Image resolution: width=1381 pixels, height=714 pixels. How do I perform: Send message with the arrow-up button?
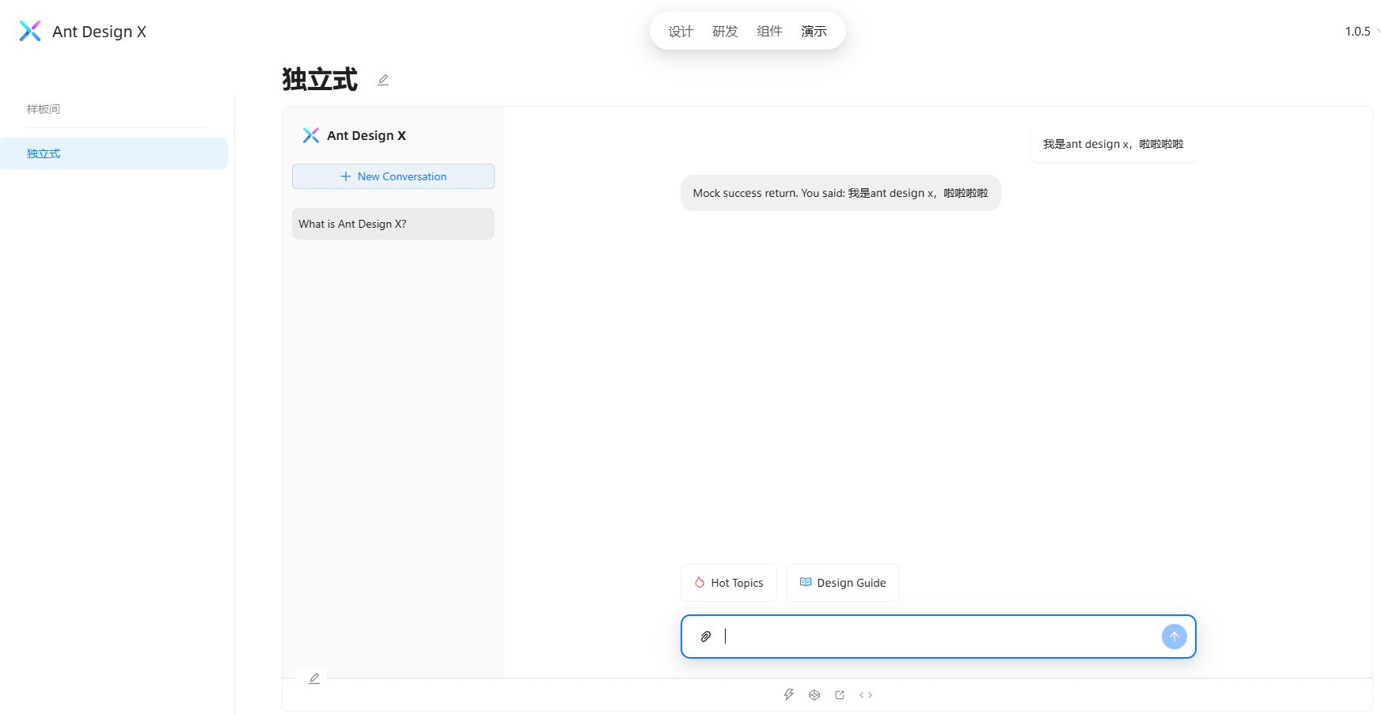tap(1174, 637)
